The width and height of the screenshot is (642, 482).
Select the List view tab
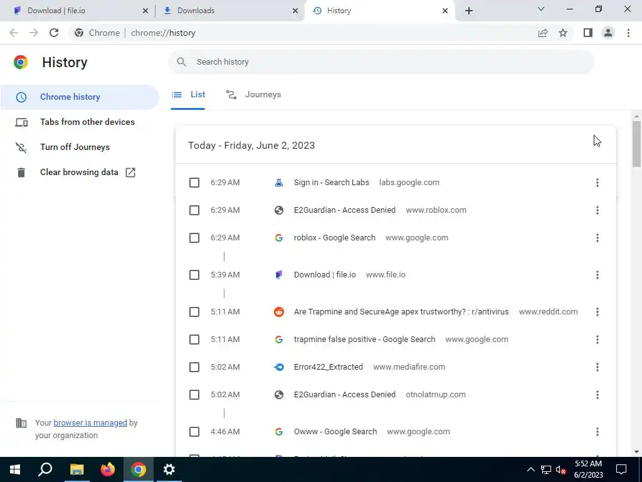click(188, 95)
